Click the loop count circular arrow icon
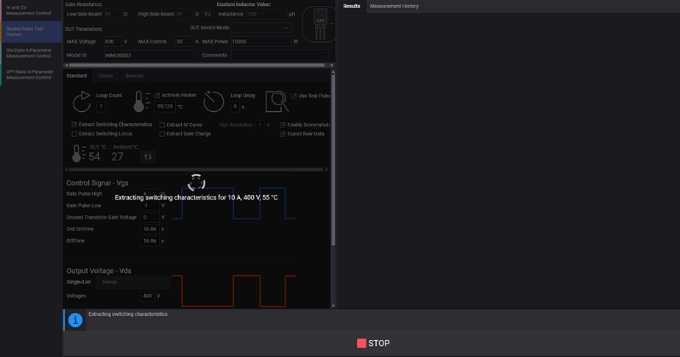The height and width of the screenshot is (357, 680). coord(82,99)
